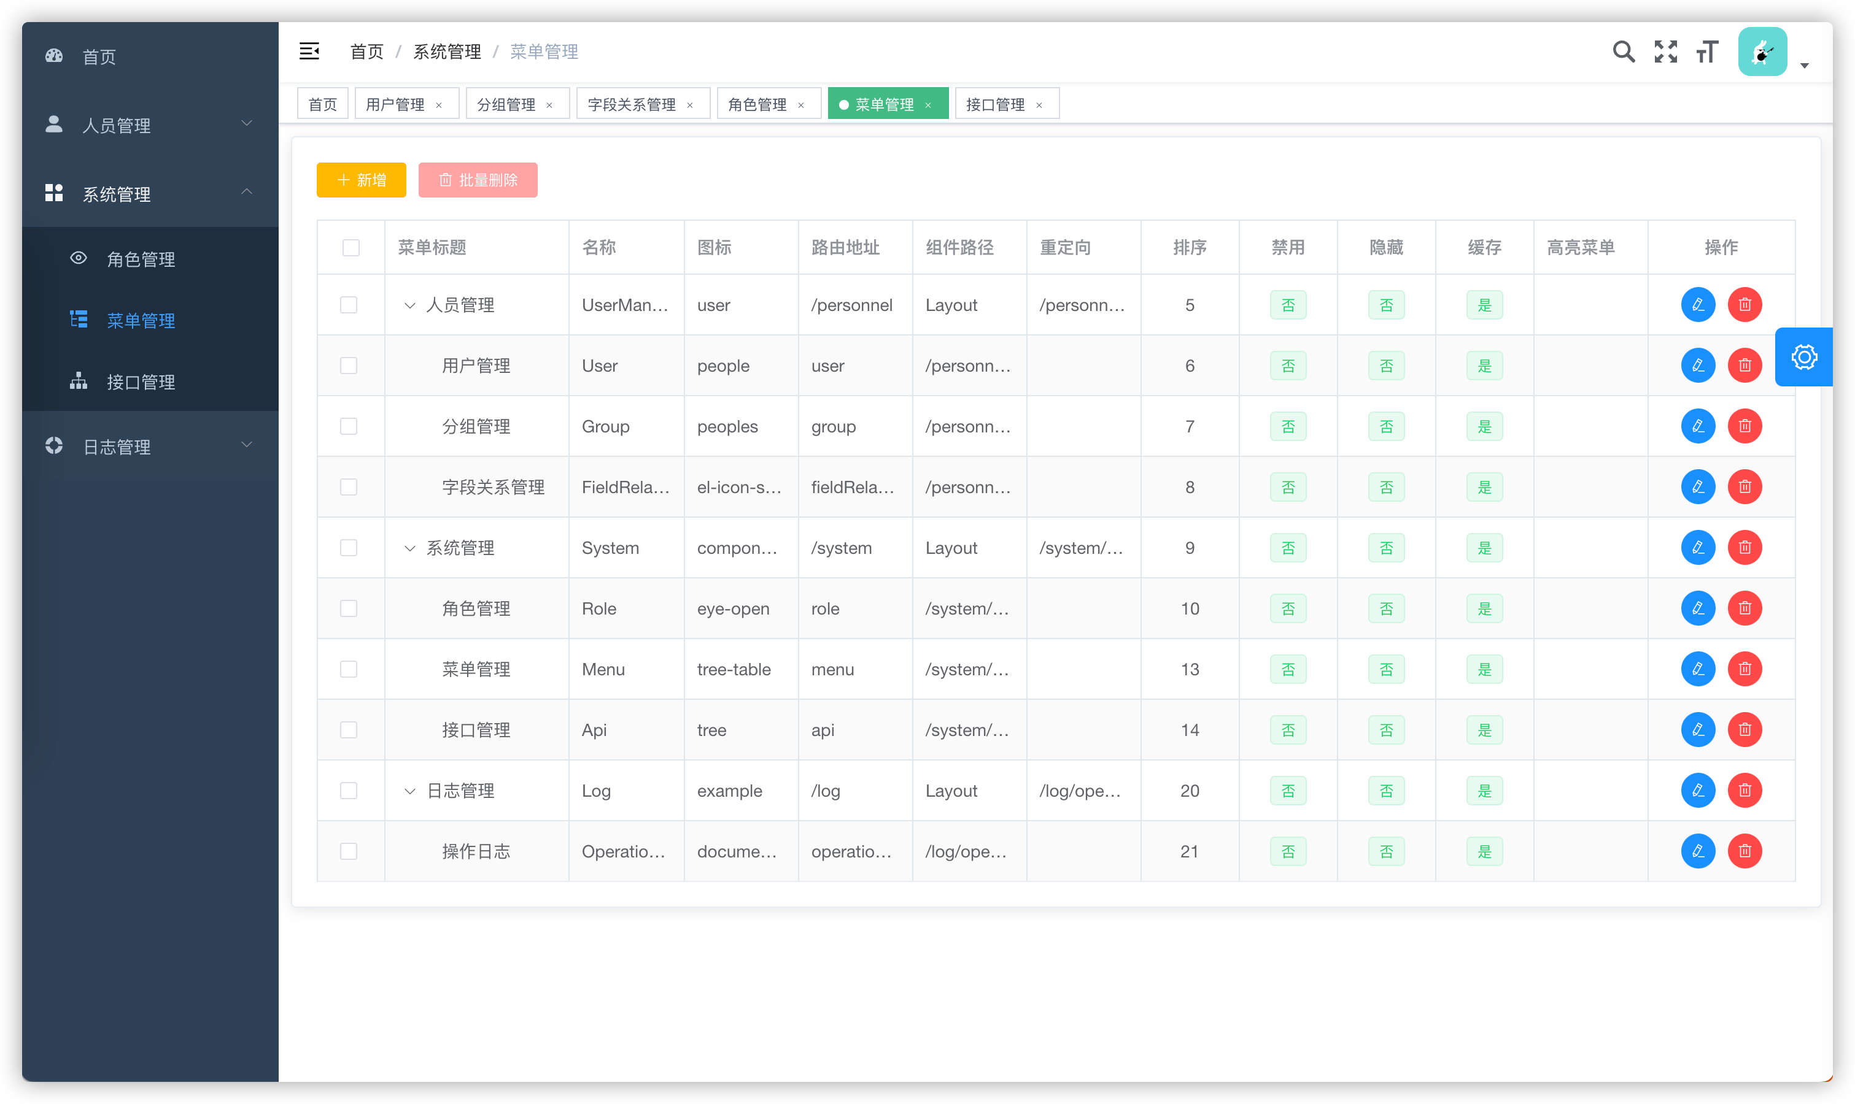Check the 菜单管理 row checkbox

(x=349, y=669)
